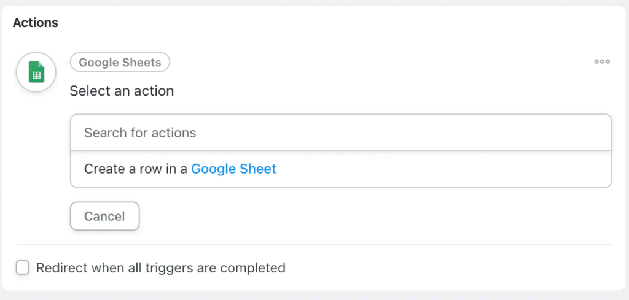Click the green Google Sheets icon
629x300 pixels.
pos(36,72)
